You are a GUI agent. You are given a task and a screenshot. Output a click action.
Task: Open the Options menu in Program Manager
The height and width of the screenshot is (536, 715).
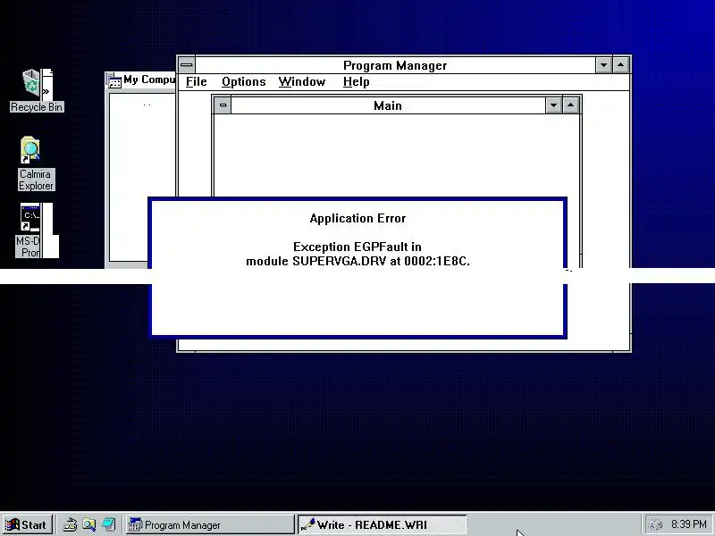click(x=243, y=82)
